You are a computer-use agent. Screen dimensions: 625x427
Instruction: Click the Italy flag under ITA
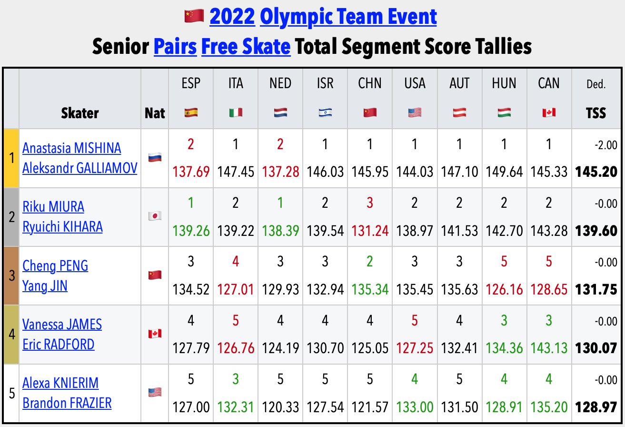coord(236,112)
